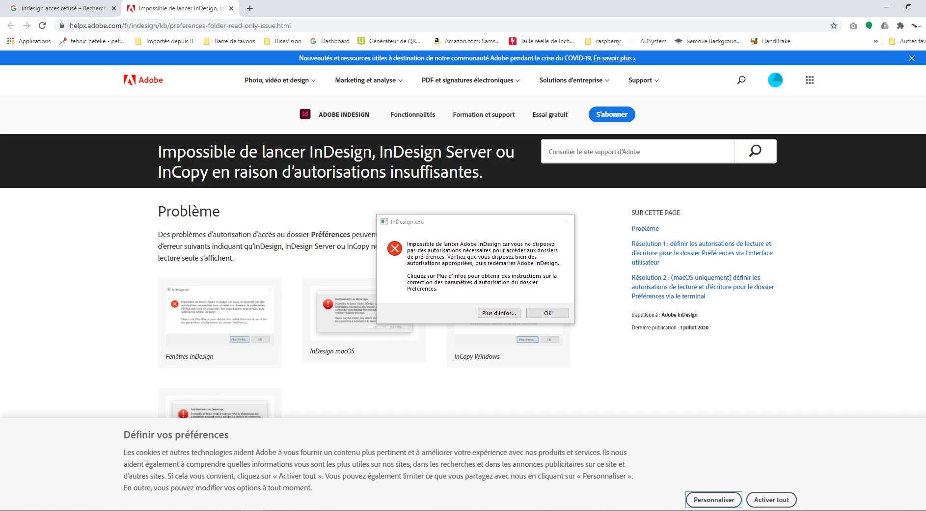Click OK in the InDesign.exe dialog

coord(547,313)
